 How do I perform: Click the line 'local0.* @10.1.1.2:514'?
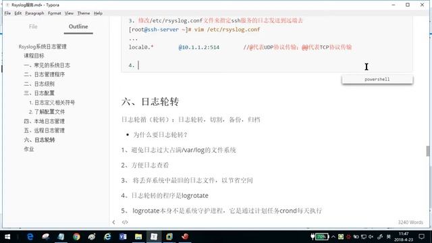click(174, 47)
